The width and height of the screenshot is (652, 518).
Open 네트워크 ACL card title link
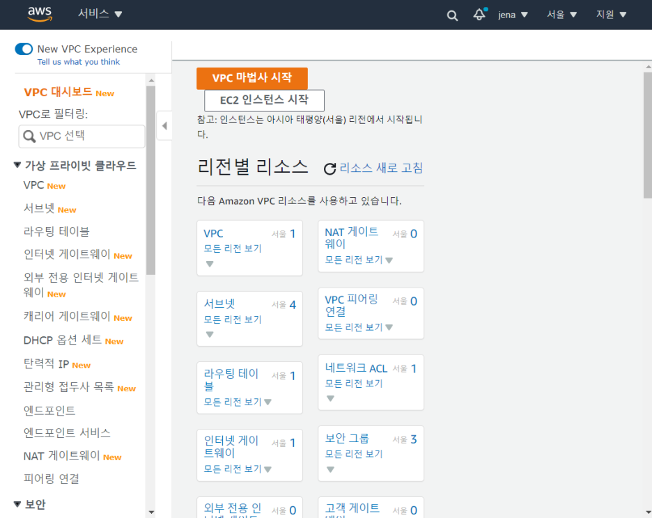356,368
